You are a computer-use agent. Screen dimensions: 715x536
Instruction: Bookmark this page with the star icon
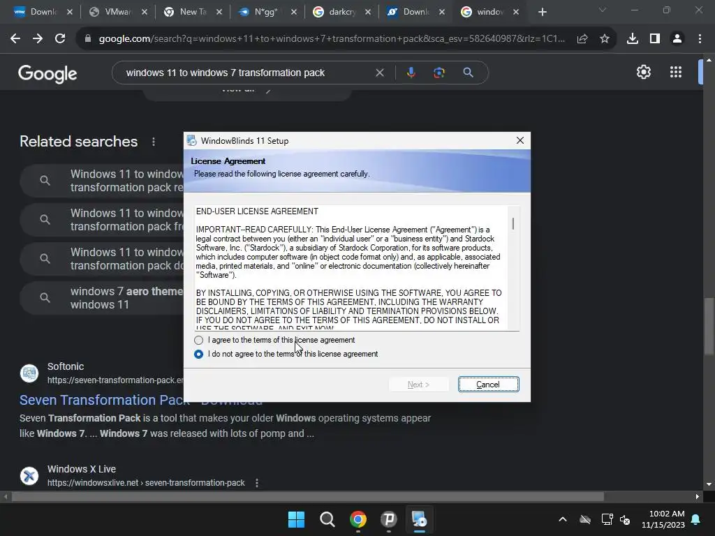pos(605,39)
